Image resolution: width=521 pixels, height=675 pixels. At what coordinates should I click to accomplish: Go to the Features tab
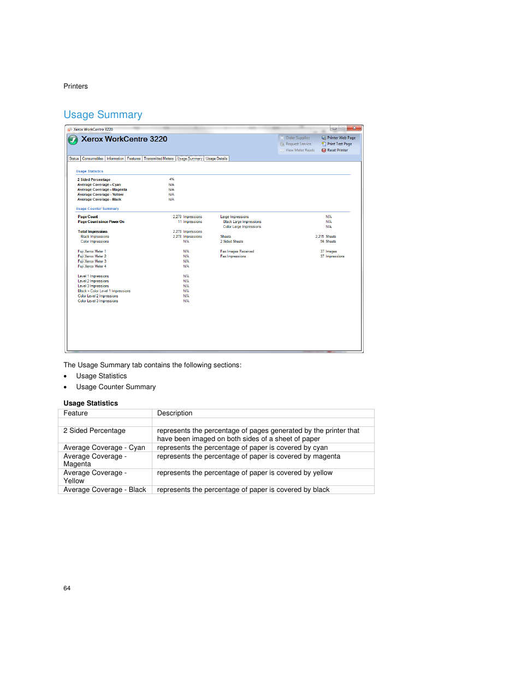point(134,159)
